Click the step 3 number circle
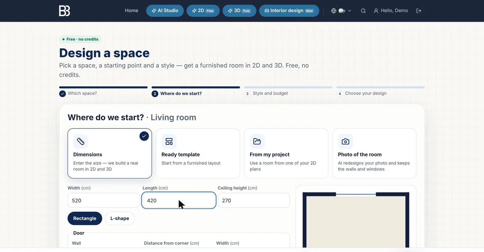Screen dimensions: 484x252 pyautogui.click(x=247, y=94)
